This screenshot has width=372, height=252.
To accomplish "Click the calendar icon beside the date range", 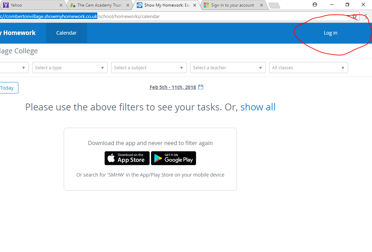I will pyautogui.click(x=201, y=87).
